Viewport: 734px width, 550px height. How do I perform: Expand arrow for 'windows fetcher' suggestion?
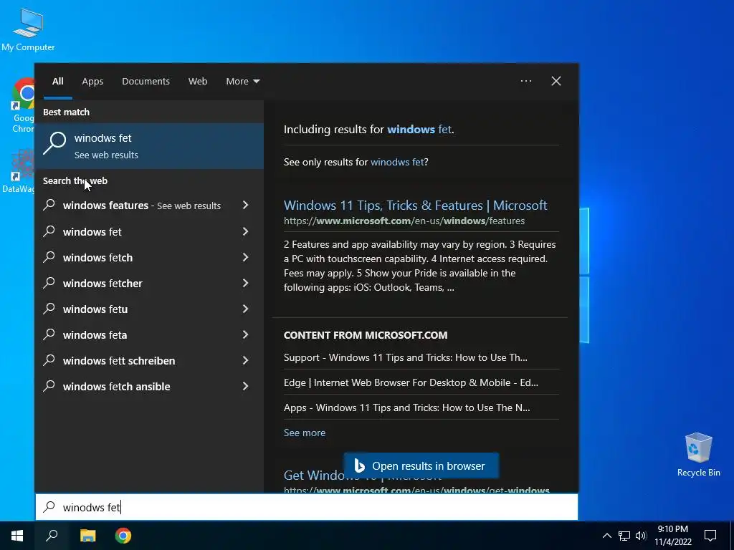(x=245, y=283)
